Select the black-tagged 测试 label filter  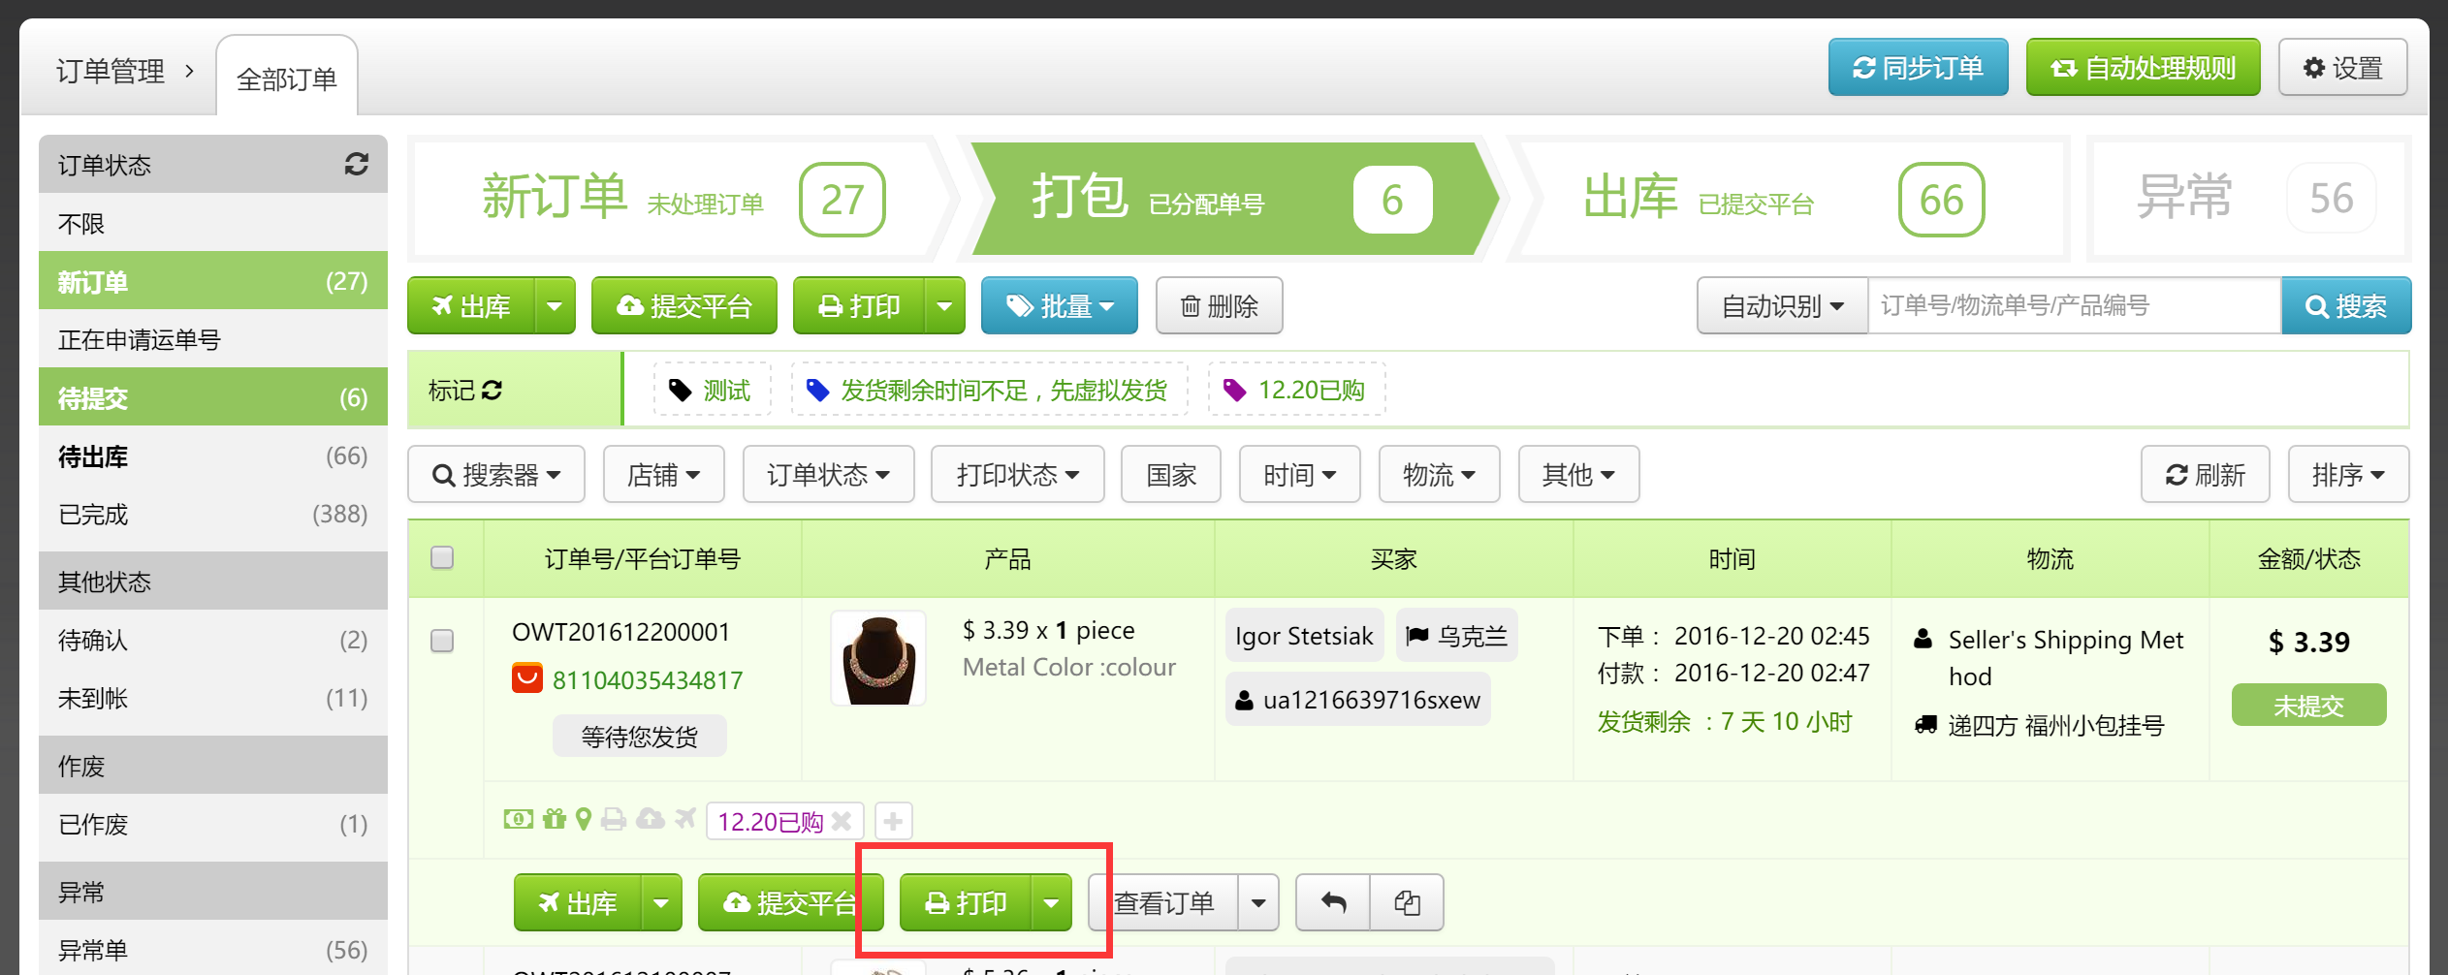click(x=712, y=391)
